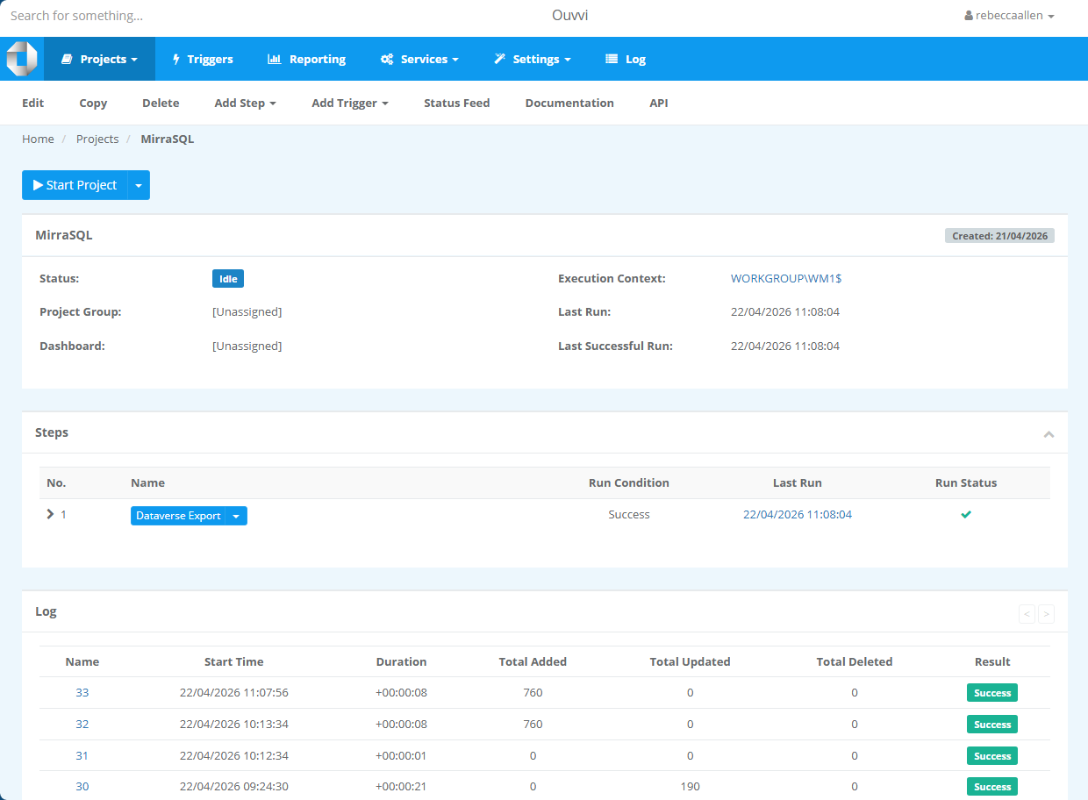The width and height of the screenshot is (1088, 800).
Task: Click the cogs icon beside Services
Action: click(x=385, y=59)
